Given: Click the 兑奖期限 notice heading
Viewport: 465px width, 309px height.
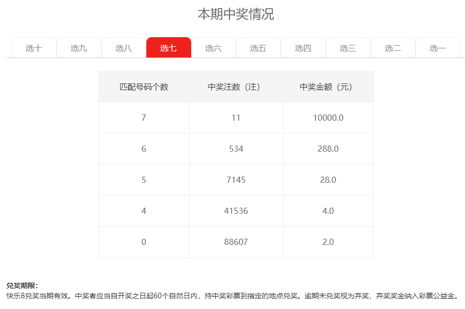Looking at the screenshot, I should click(x=22, y=286).
